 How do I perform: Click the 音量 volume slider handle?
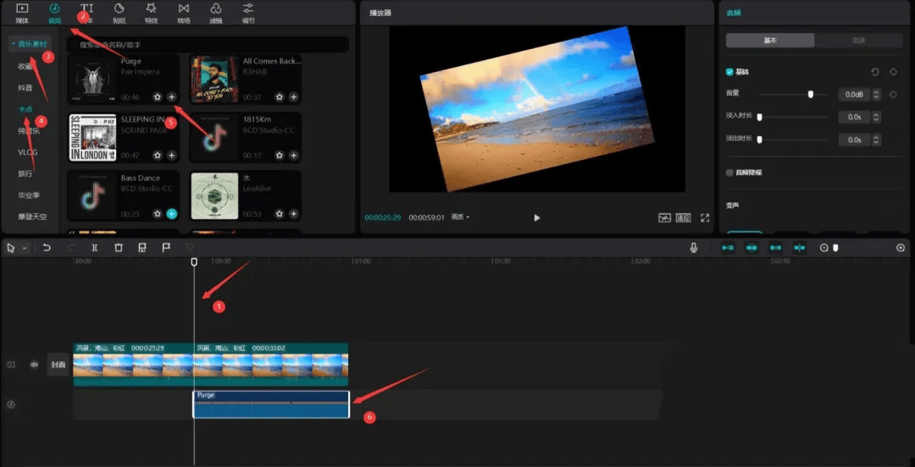[811, 94]
